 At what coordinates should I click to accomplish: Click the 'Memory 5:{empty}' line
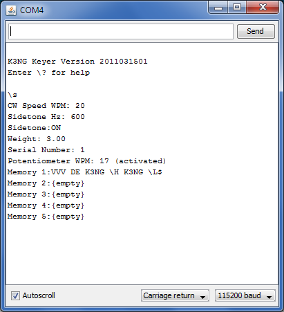(46, 217)
